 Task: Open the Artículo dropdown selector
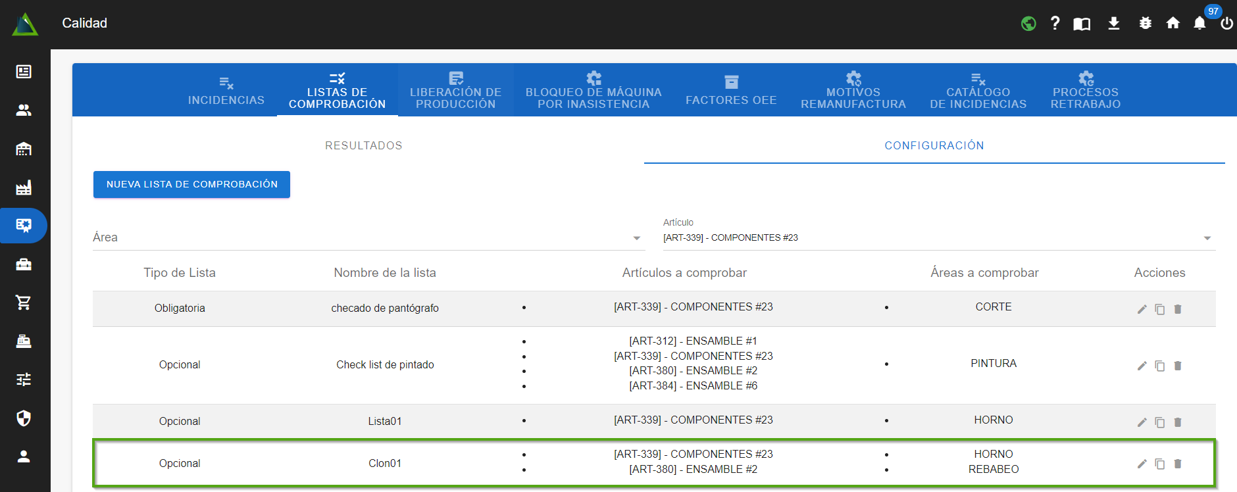click(938, 237)
